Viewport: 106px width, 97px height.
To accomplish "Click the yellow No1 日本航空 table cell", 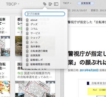I will (x=97, y=91).
